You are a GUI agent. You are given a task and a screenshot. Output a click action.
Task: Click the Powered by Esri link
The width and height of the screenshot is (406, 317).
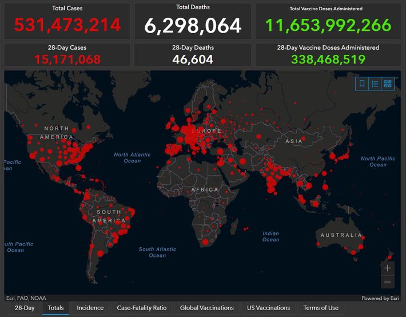[380, 298]
